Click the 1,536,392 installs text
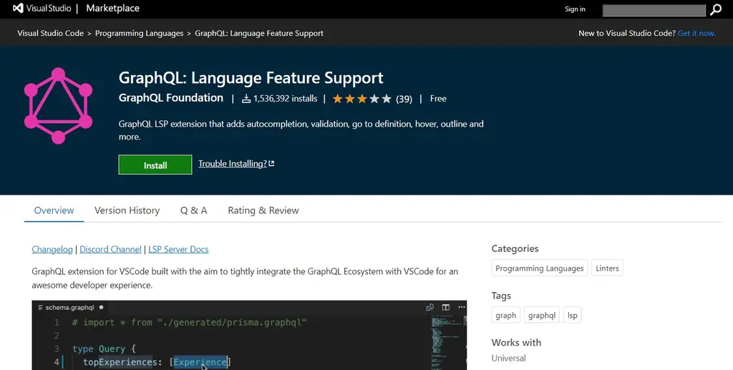 pos(285,99)
